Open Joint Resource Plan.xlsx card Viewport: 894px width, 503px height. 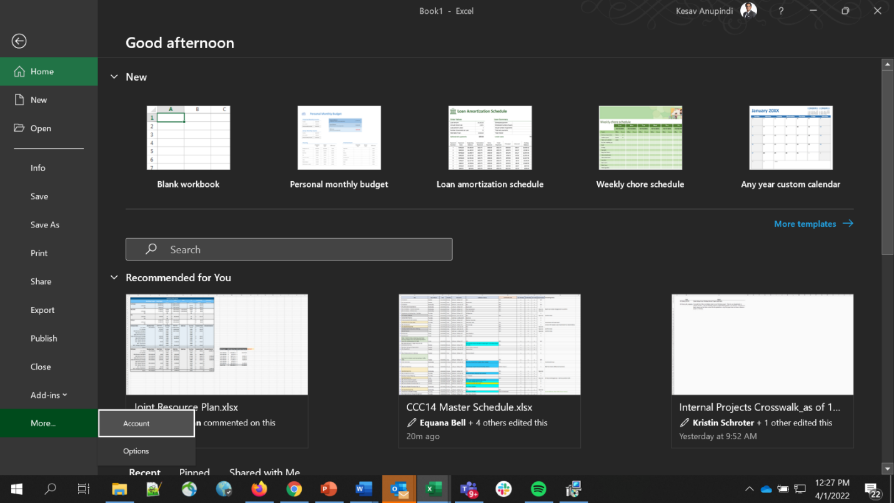coord(217,371)
